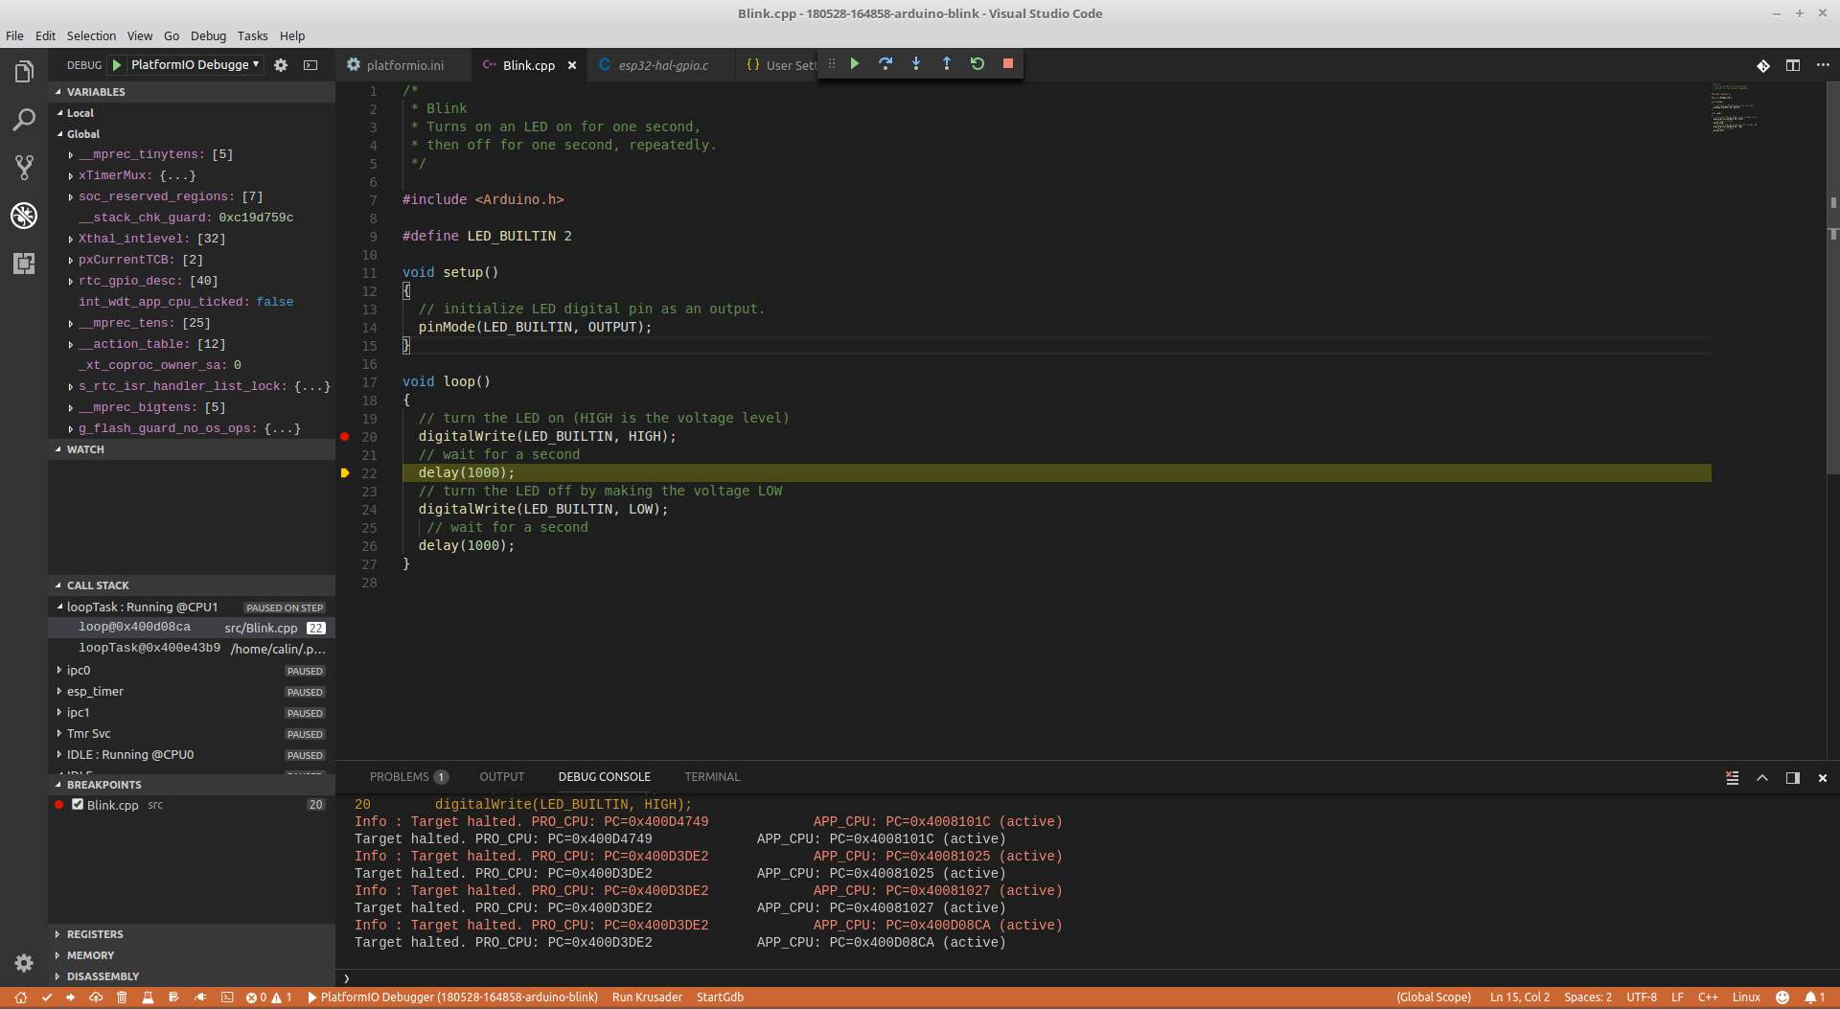Open the Search view in activity bar
The width and height of the screenshot is (1840, 1009).
tap(24, 120)
